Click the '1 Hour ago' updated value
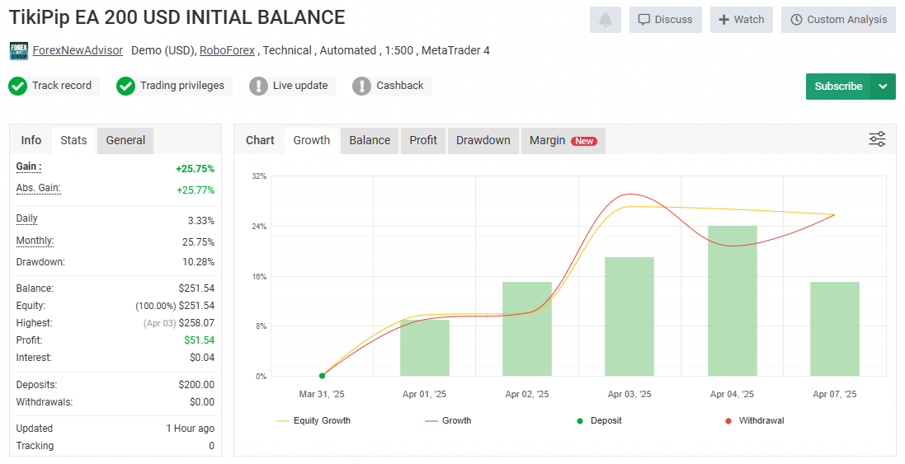The image size is (905, 464). [x=190, y=429]
